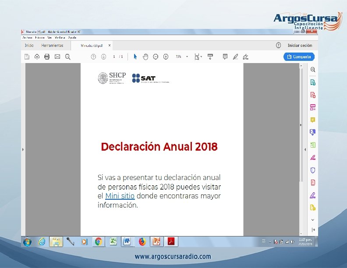Click scrollbar down arrow

301,234
